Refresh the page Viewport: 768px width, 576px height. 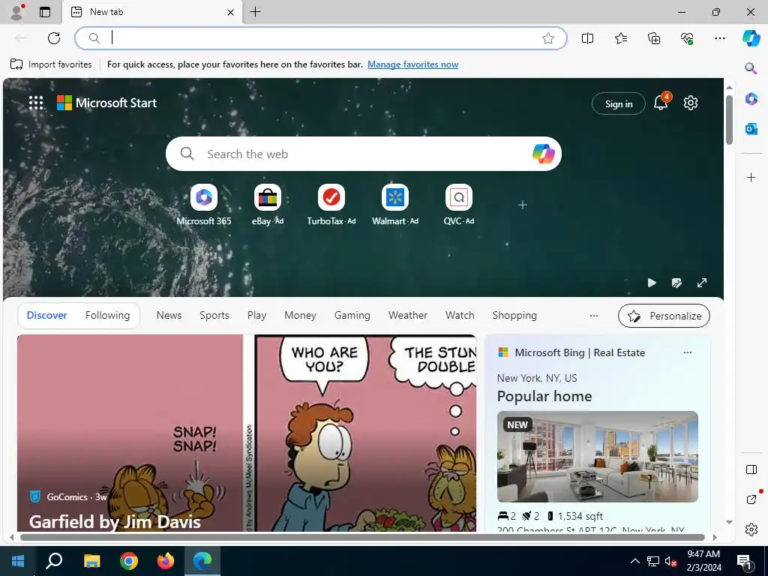point(54,38)
